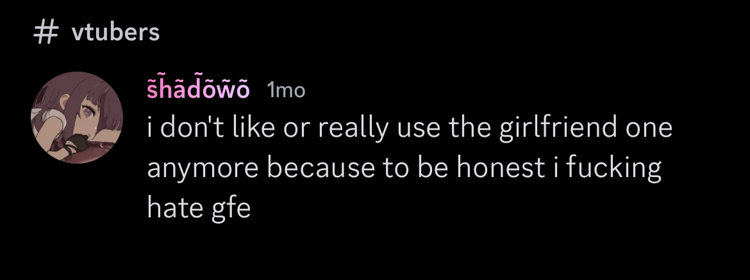Viewport: 750px width, 280px height.
Task: Click the letter i starting the message
Action: point(150,127)
